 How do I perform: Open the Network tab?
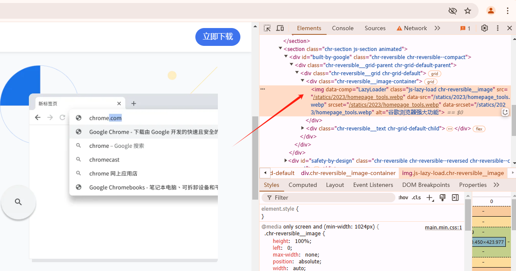[x=412, y=28]
